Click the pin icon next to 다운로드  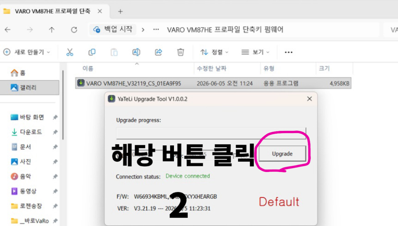coord(55,132)
